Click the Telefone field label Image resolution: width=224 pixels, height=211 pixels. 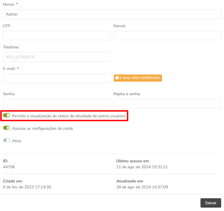tap(11, 47)
